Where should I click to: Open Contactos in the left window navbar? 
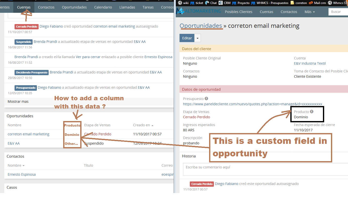[46, 7]
